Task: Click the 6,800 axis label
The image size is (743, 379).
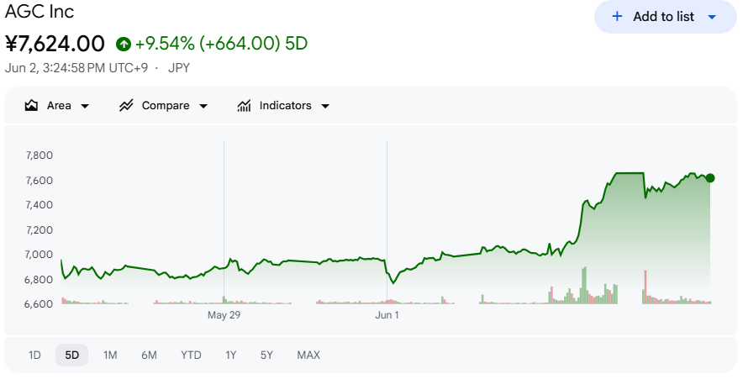Action: pyautogui.click(x=40, y=280)
